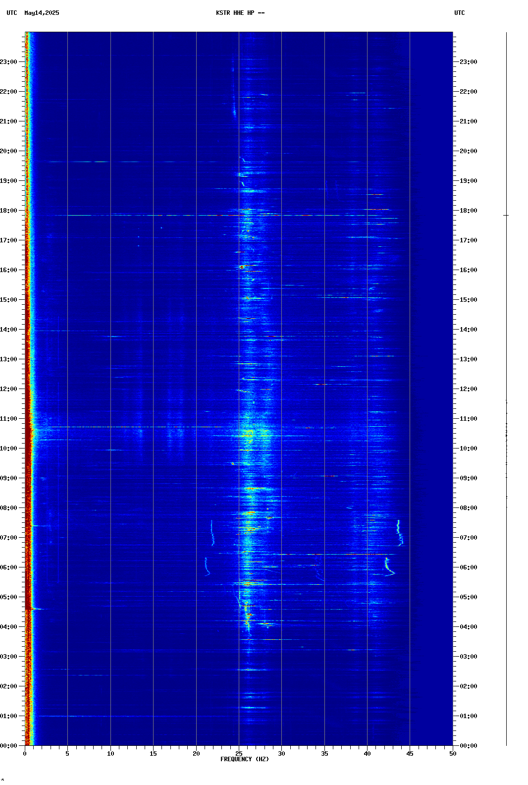This screenshot has width=528, height=785.
Task: Pick 01:00 on the left time axis
Action: coord(8,716)
